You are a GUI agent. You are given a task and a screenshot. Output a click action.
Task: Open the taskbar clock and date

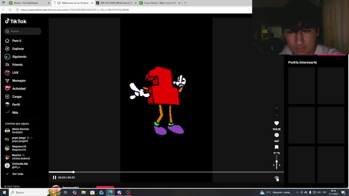(x=333, y=192)
